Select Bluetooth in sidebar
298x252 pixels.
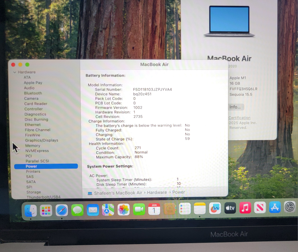coord(33,93)
